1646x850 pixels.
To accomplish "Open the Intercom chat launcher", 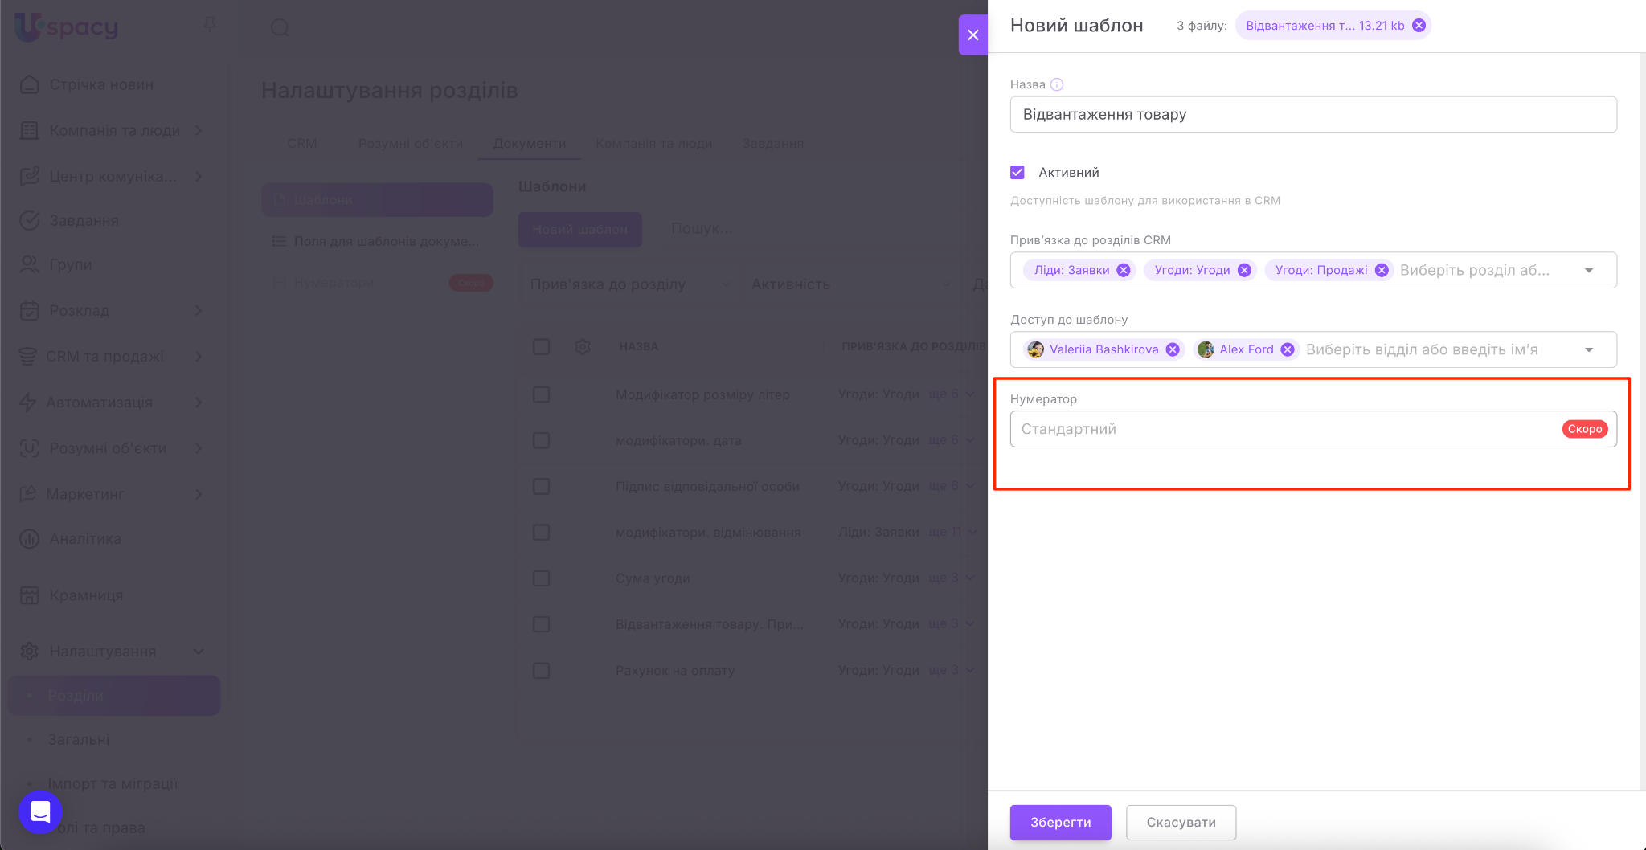I will tap(40, 811).
